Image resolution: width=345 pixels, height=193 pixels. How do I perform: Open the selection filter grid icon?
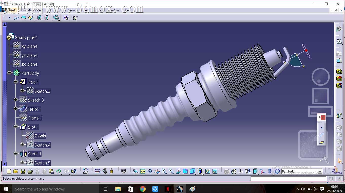(x=66, y=18)
